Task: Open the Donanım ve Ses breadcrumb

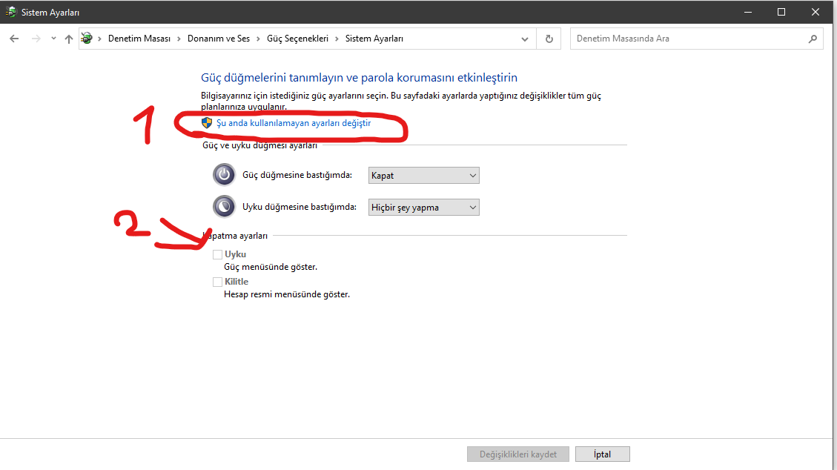Action: click(218, 39)
